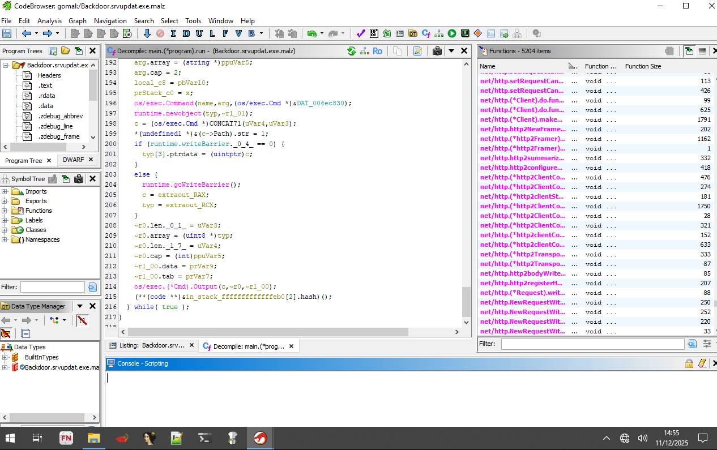
Task: Expand the BuiltInTypes data type node
Action: 5,357
